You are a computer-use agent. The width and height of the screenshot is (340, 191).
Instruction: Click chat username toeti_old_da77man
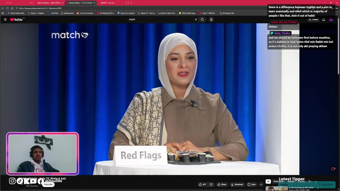pyautogui.click(x=284, y=22)
